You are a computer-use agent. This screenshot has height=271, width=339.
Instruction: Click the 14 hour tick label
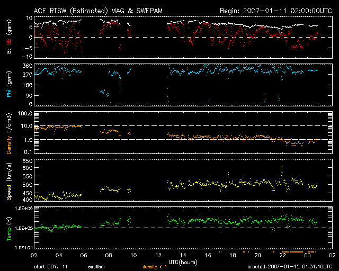pyautogui.click(x=183, y=255)
